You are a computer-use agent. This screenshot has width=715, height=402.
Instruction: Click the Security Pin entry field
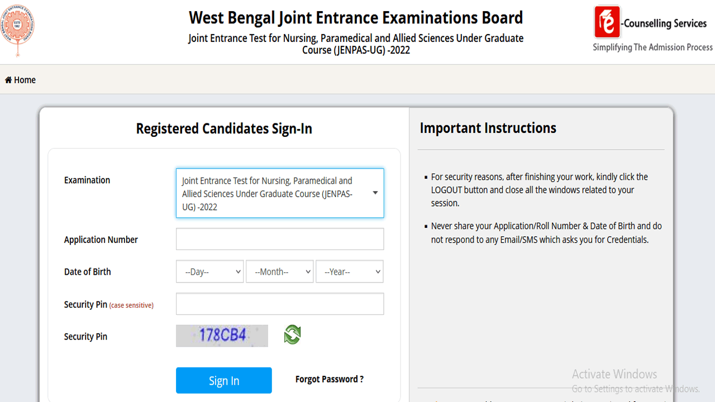point(279,304)
